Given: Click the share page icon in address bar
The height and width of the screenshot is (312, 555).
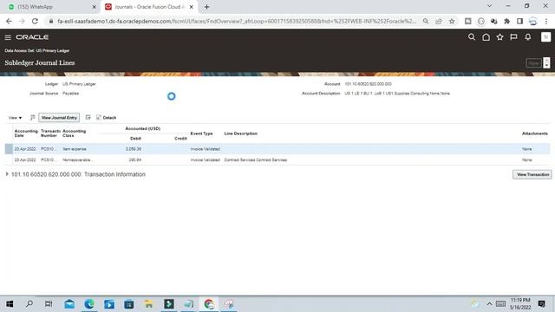Looking at the screenshot, I should click(439, 21).
